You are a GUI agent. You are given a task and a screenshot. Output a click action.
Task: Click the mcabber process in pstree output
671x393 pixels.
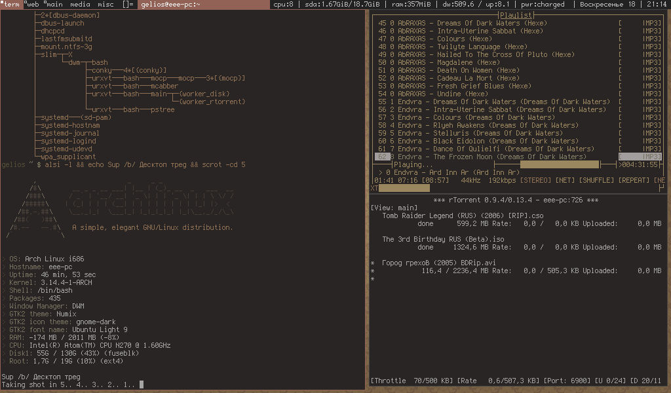tap(164, 86)
